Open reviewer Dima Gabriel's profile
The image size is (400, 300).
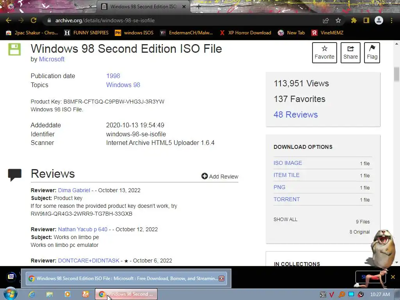[74, 190]
